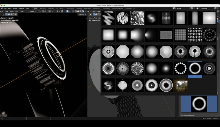Screen dimensions: 220x127
Task: Open left viewport Object menu
Action: tap(22, 11)
